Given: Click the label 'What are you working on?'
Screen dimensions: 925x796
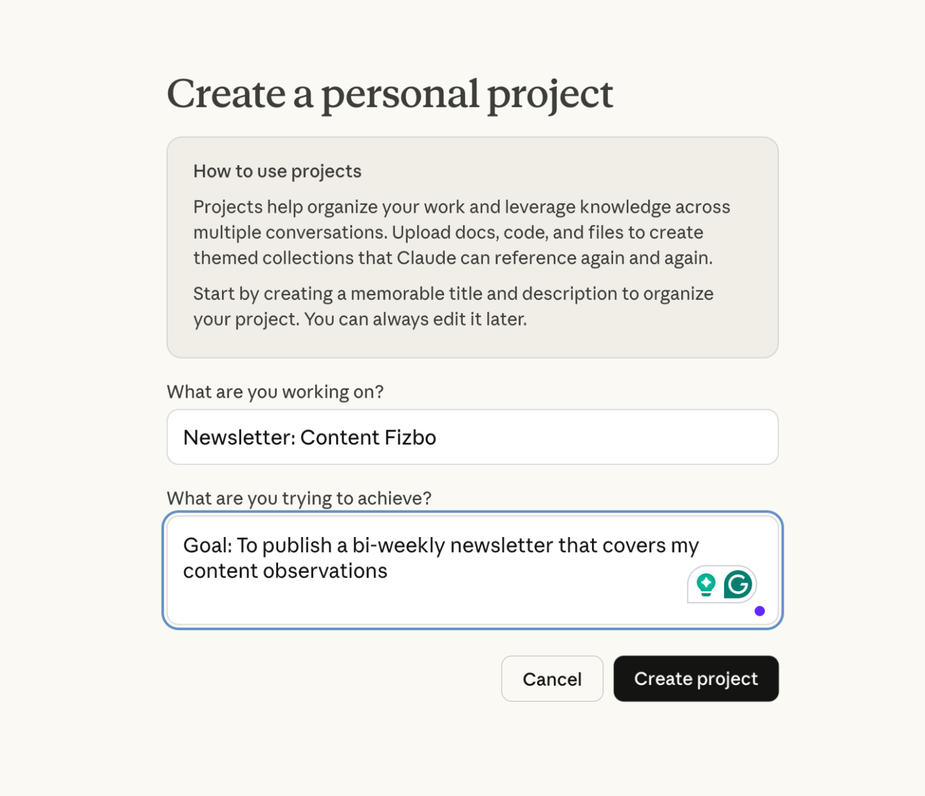Looking at the screenshot, I should 275,391.
